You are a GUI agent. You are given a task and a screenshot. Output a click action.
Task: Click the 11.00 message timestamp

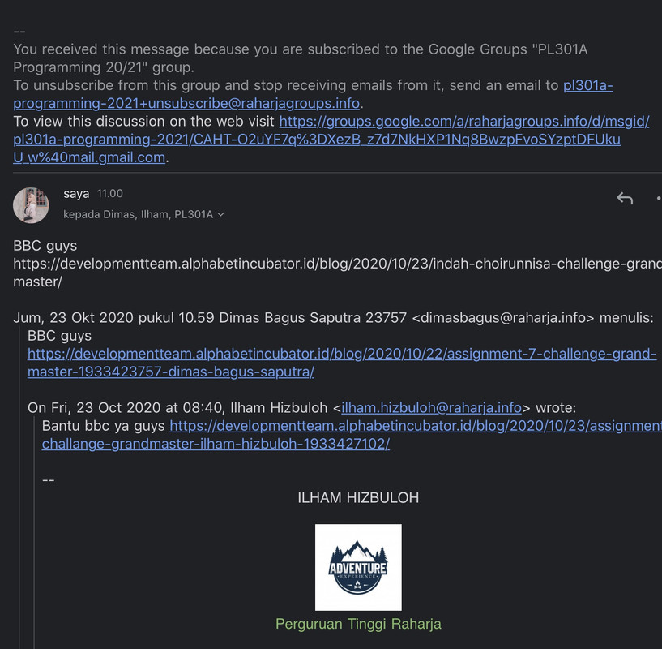click(109, 194)
